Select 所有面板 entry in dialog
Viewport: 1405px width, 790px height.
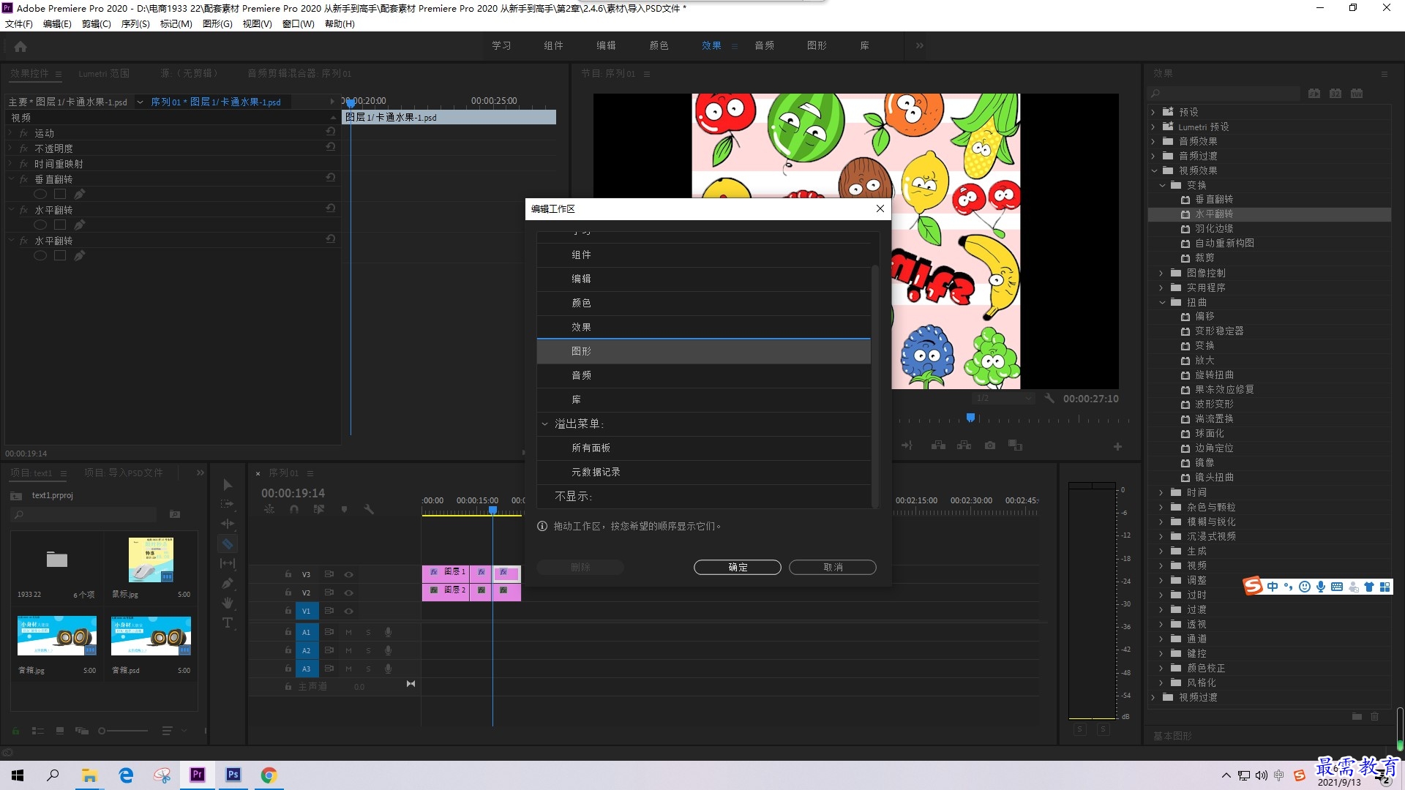(x=704, y=448)
